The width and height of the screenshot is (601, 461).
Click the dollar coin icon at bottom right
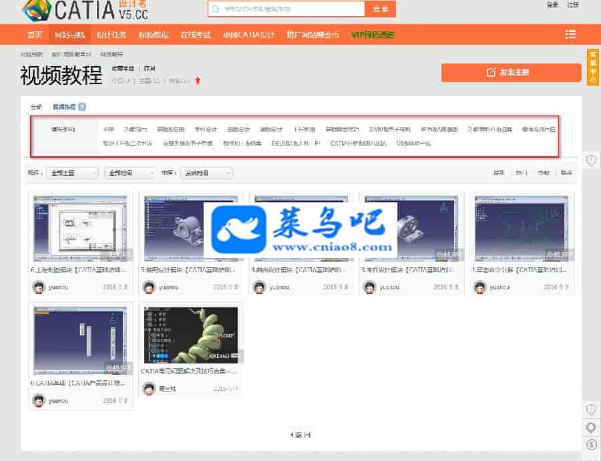[x=591, y=444]
